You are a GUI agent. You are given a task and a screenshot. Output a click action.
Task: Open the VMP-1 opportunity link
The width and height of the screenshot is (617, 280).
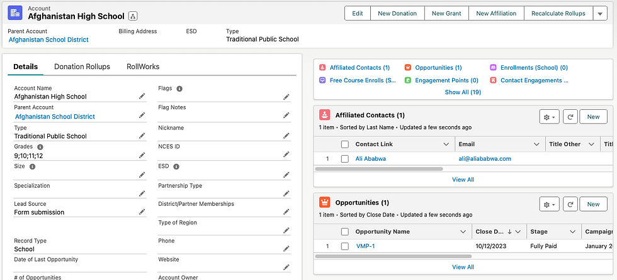click(x=366, y=246)
